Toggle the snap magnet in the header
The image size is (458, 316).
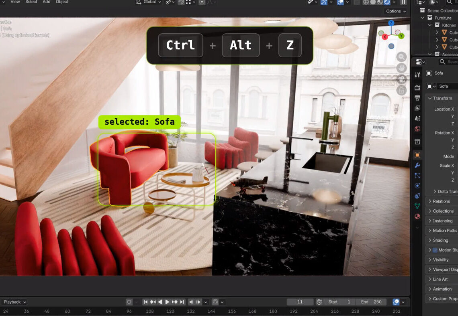(x=181, y=2)
